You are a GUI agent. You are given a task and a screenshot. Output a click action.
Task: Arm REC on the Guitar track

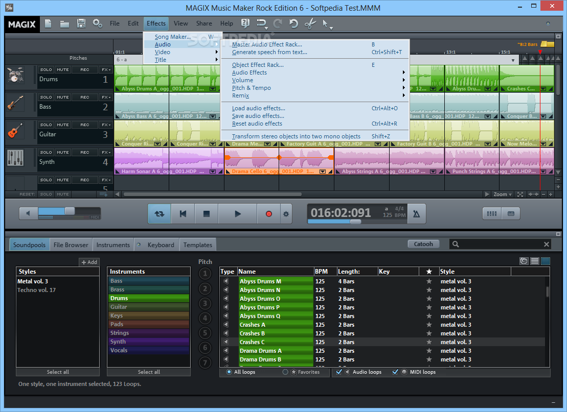(x=85, y=125)
